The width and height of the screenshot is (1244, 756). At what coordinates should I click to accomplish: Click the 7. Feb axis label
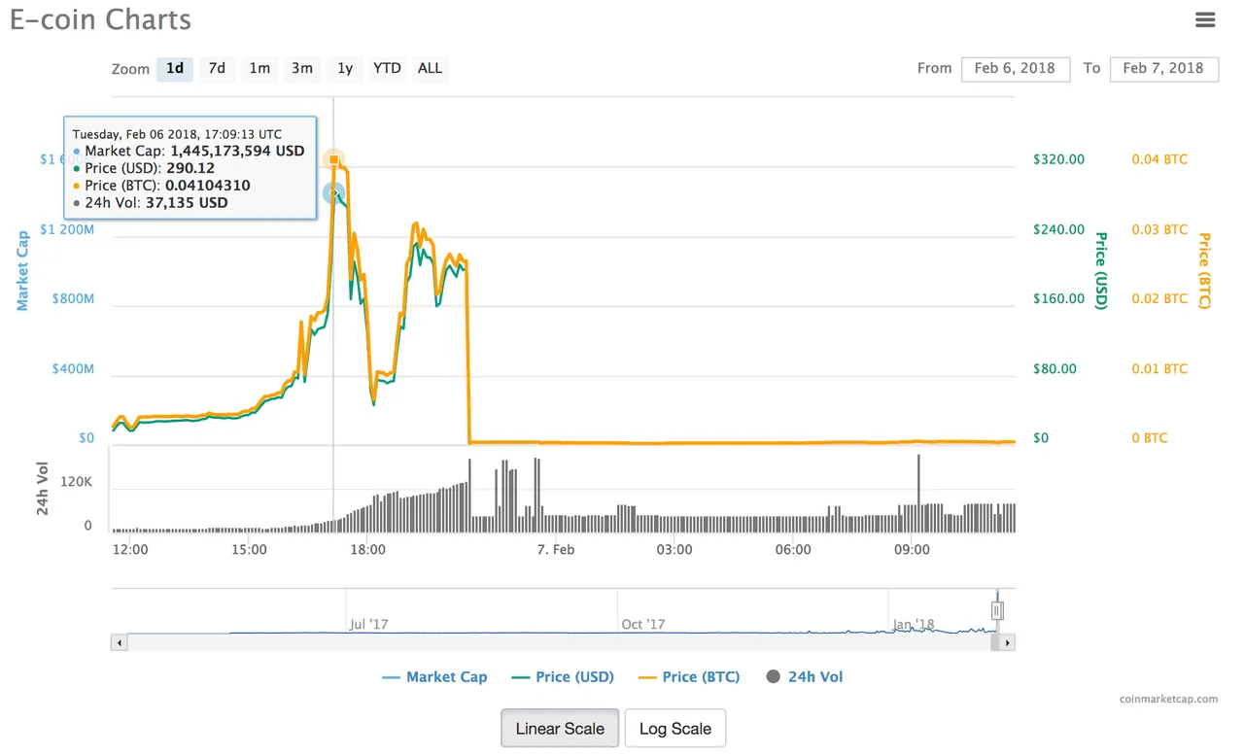click(556, 549)
